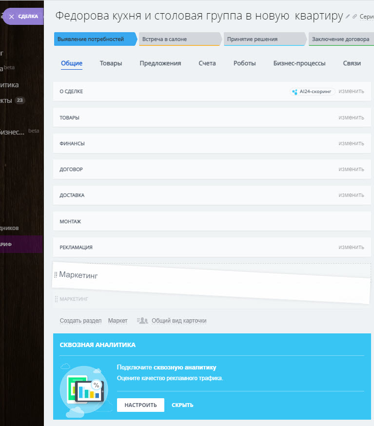Open Общий вид карточки settings

click(179, 321)
